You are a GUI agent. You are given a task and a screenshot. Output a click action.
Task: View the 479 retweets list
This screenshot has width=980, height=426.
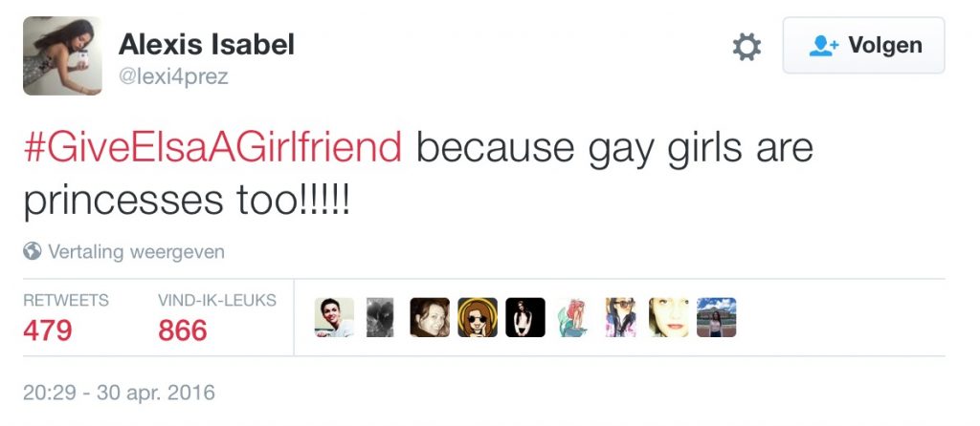(x=48, y=330)
